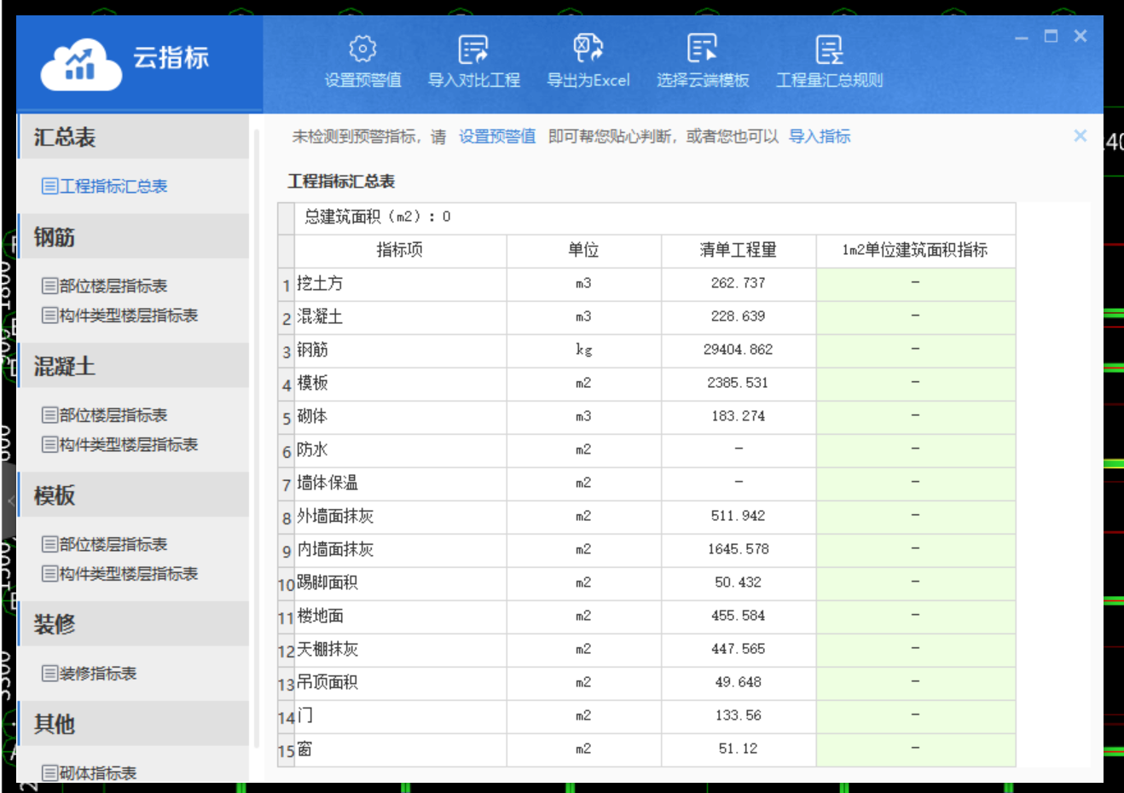This screenshot has height=793, width=1124.
Task: Click the value 133.56
Action: (739, 715)
